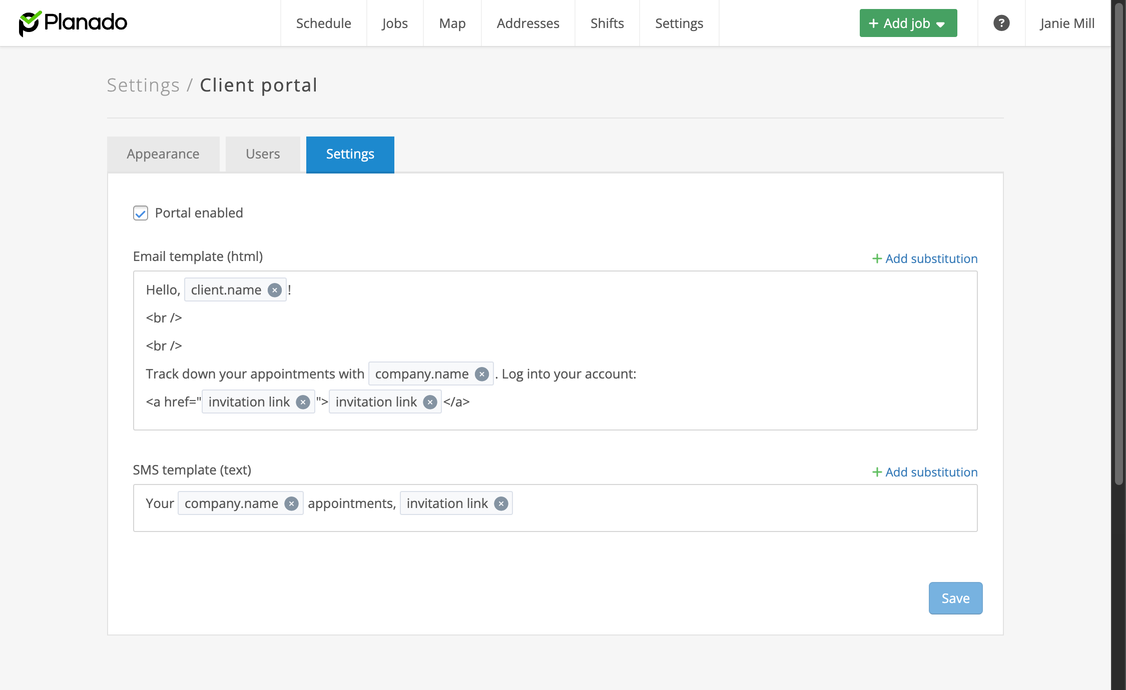The height and width of the screenshot is (690, 1126).
Task: Open Schedule in top navigation
Action: (323, 23)
